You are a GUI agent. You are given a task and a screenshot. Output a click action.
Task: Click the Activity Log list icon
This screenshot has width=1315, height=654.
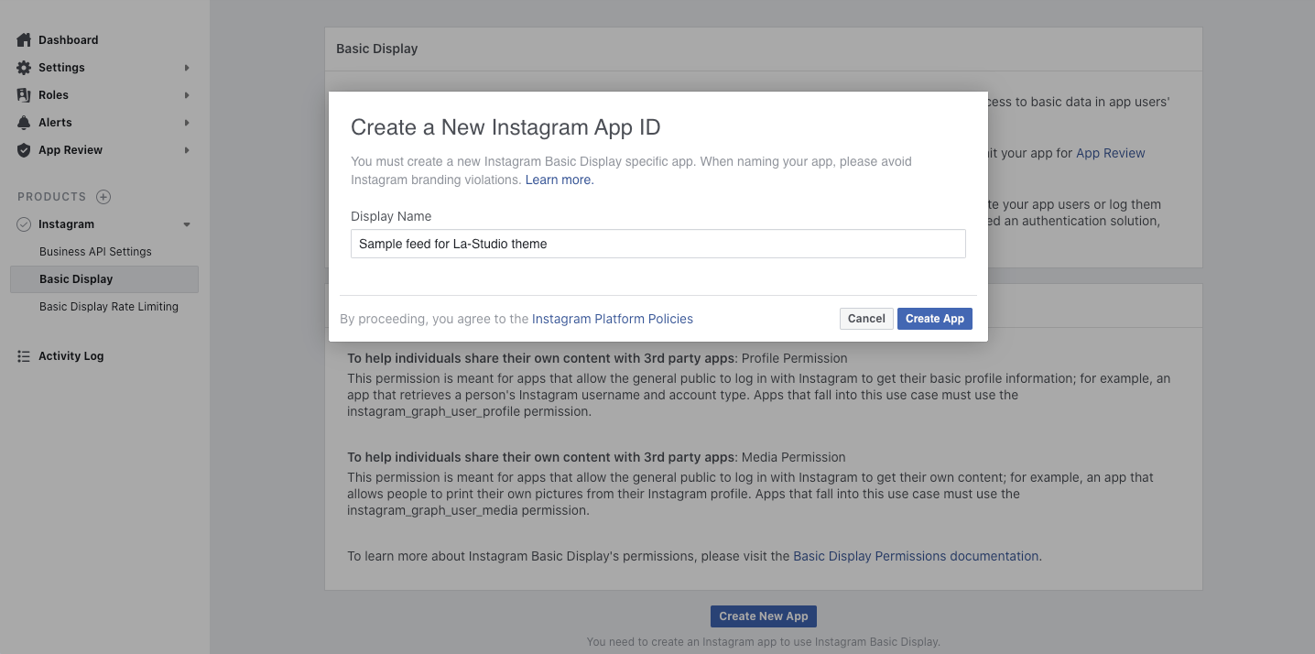click(x=25, y=356)
